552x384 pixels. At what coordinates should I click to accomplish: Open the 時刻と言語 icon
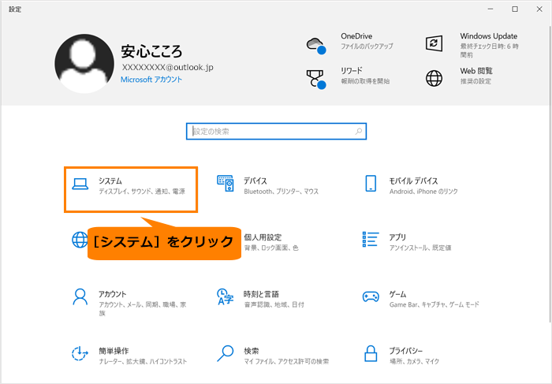pyautogui.click(x=226, y=296)
